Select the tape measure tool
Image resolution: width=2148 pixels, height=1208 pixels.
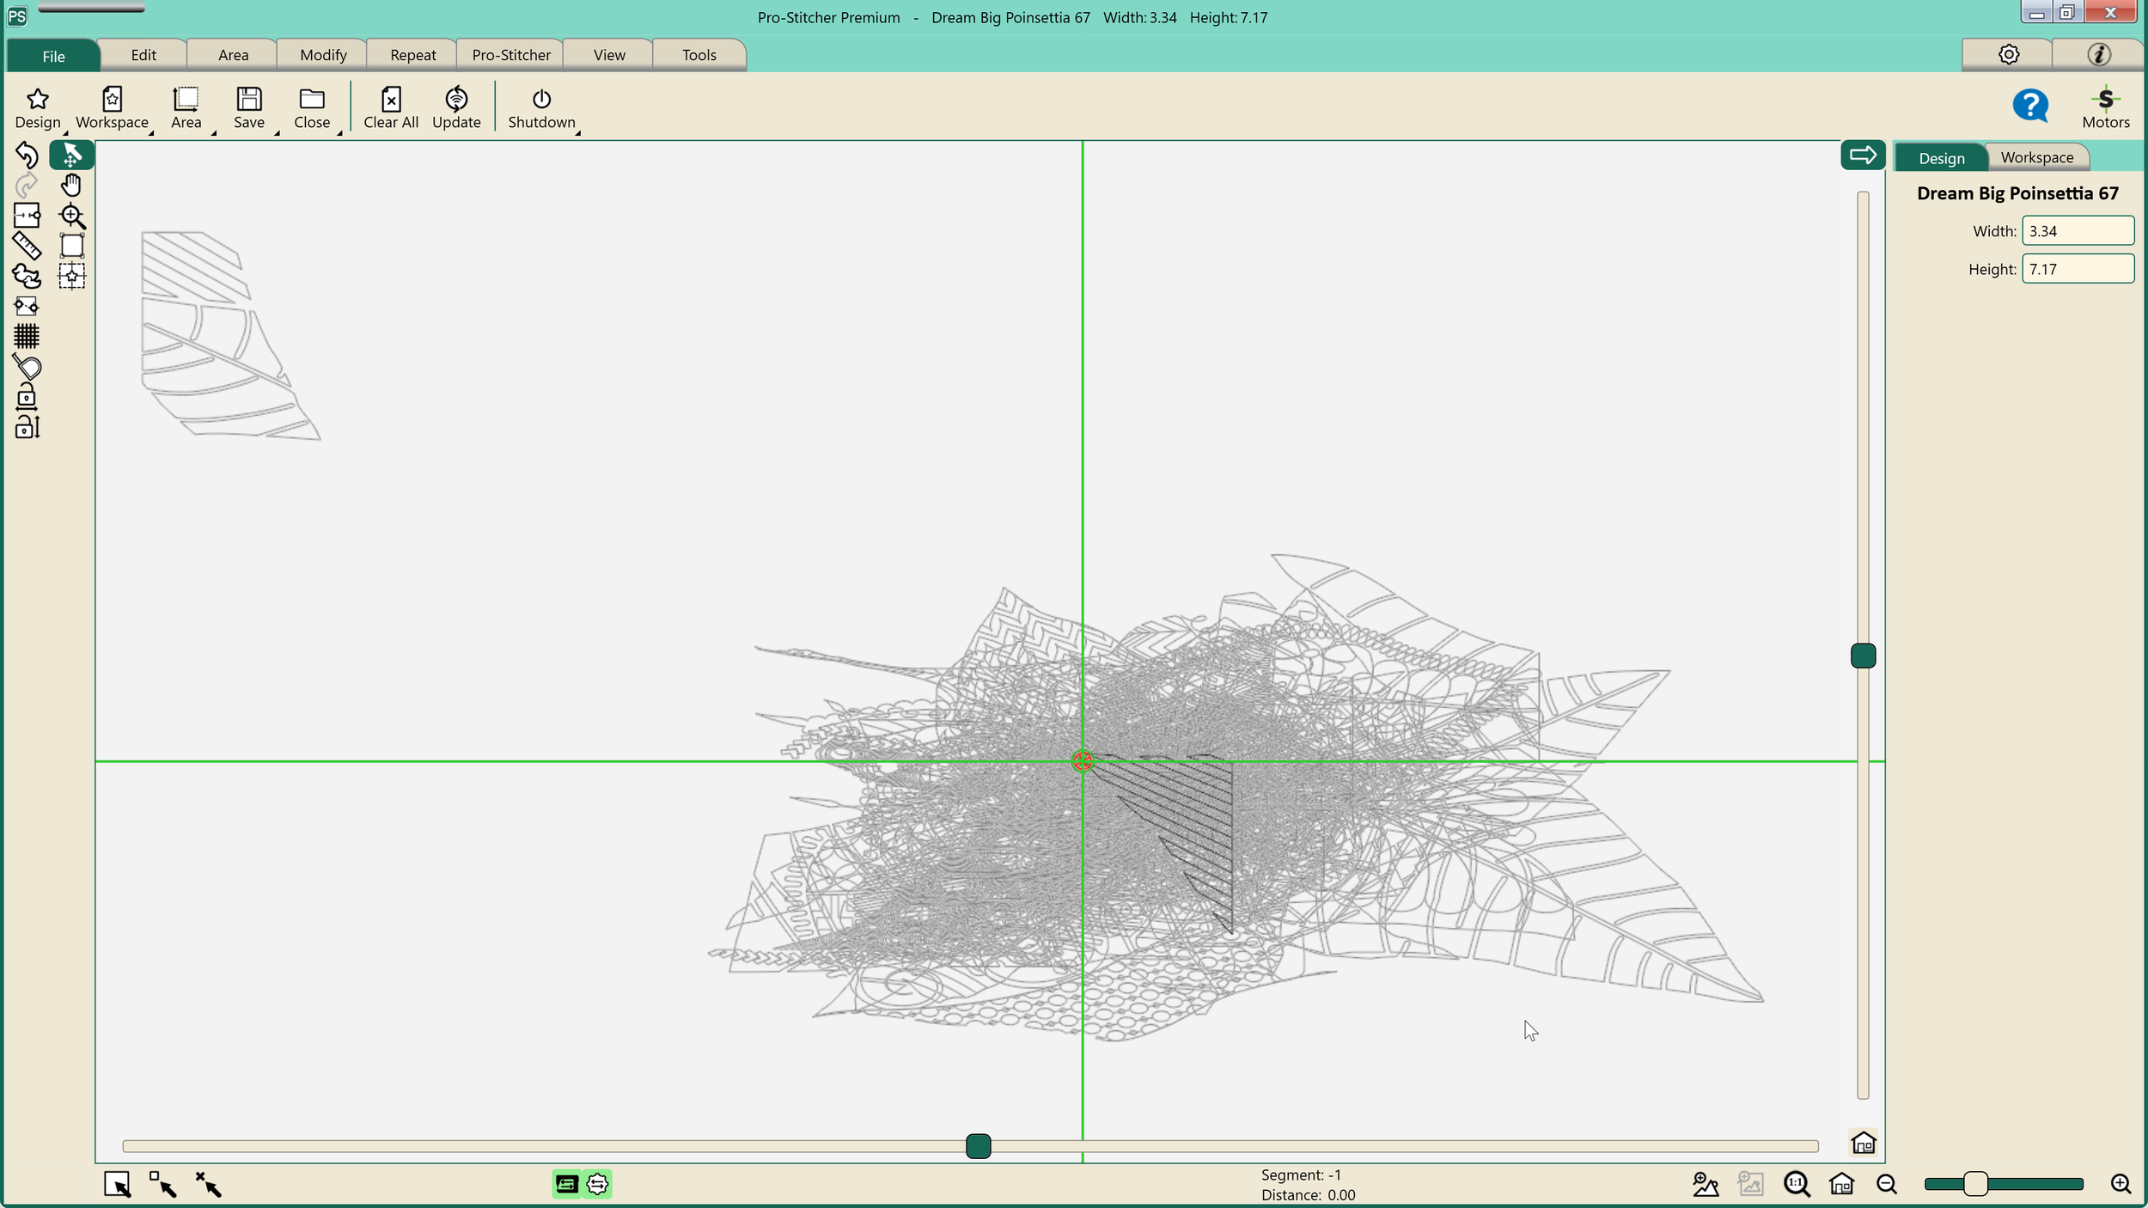(27, 367)
